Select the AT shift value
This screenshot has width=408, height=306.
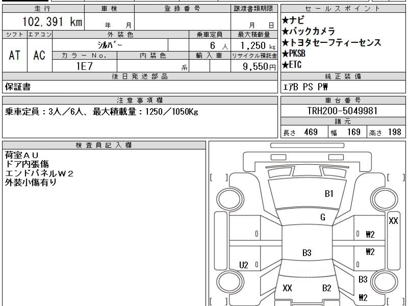click(14, 55)
